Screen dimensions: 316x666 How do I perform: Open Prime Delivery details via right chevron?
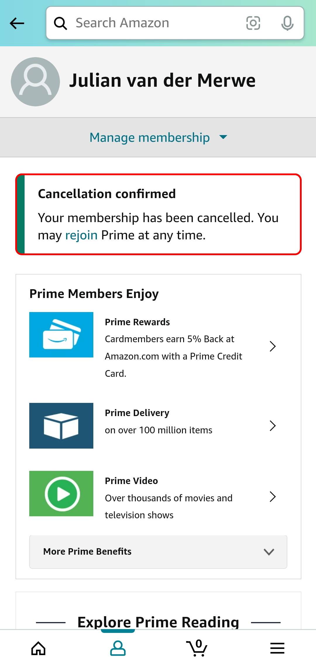coord(273,426)
